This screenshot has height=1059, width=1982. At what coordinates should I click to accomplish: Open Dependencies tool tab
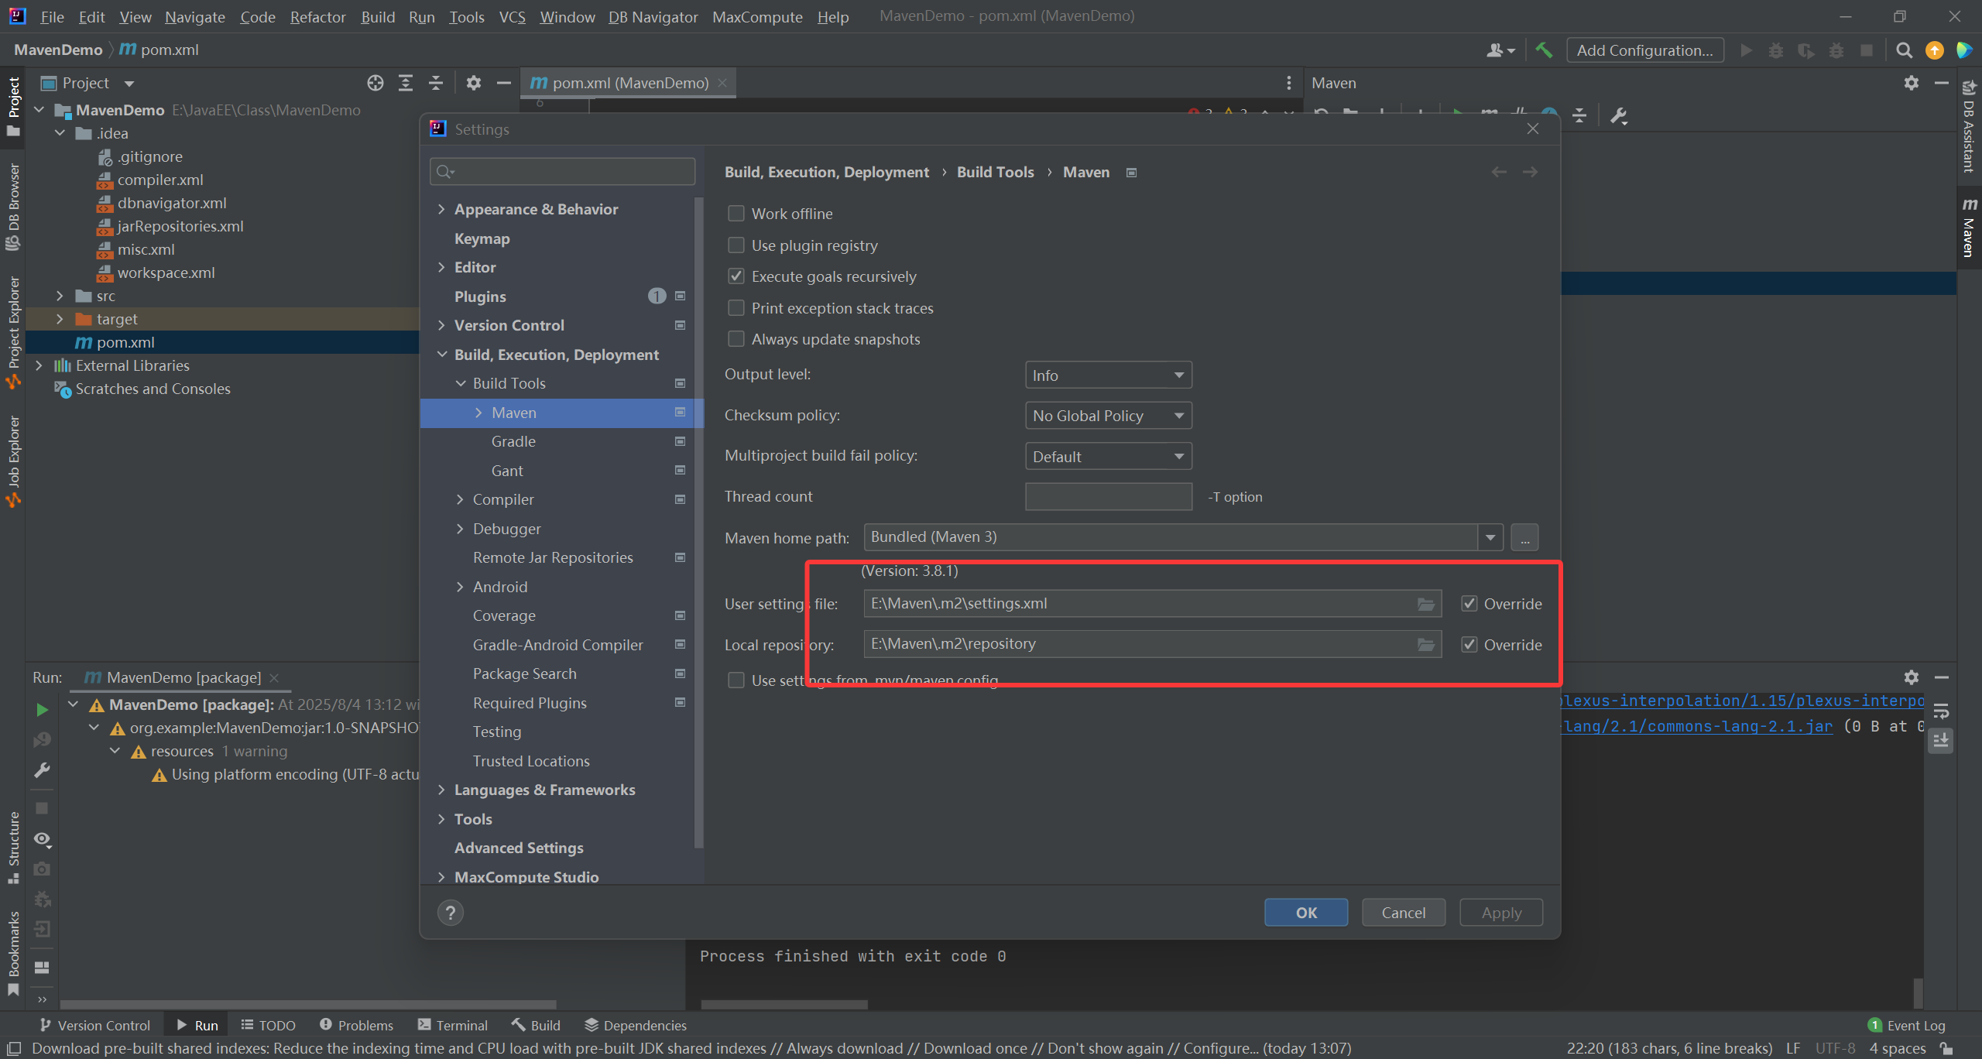point(636,1025)
